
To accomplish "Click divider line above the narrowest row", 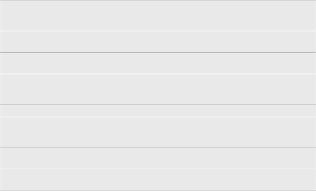I will coord(158,105).
